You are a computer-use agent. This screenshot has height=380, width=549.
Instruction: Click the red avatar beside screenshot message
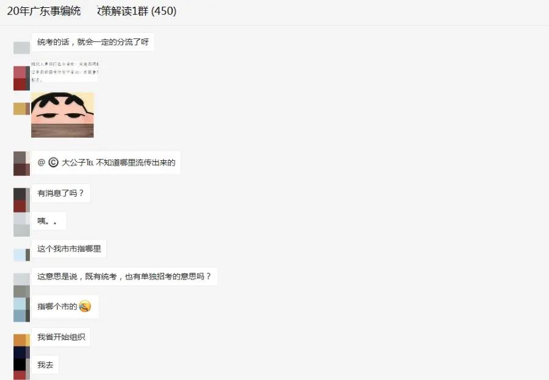point(21,79)
